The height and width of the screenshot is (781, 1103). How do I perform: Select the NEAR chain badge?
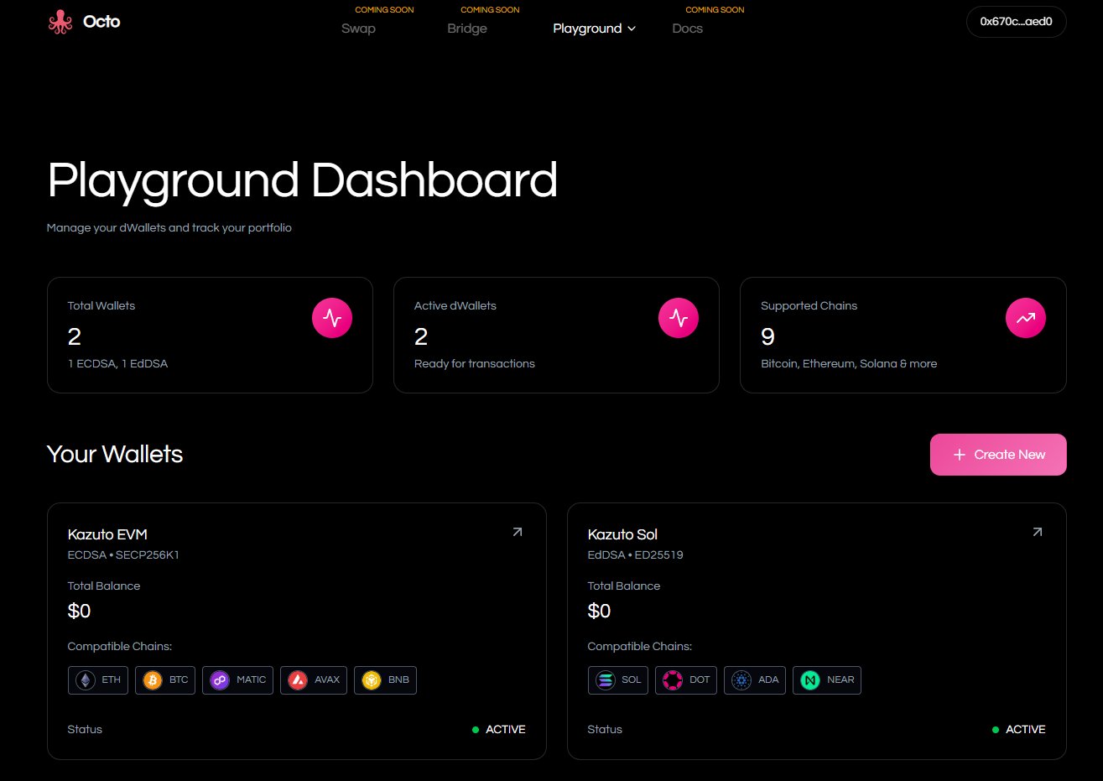click(827, 680)
